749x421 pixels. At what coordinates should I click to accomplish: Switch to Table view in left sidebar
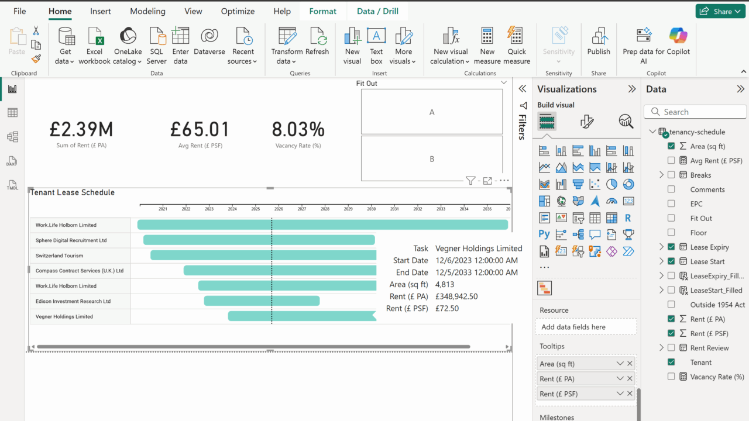point(12,113)
